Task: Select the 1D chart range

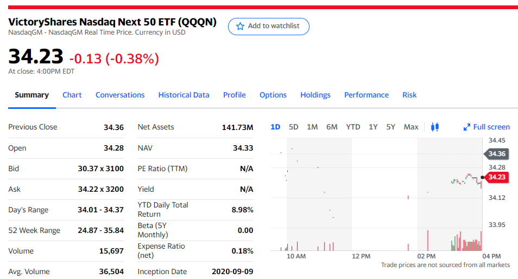Action: click(275, 127)
